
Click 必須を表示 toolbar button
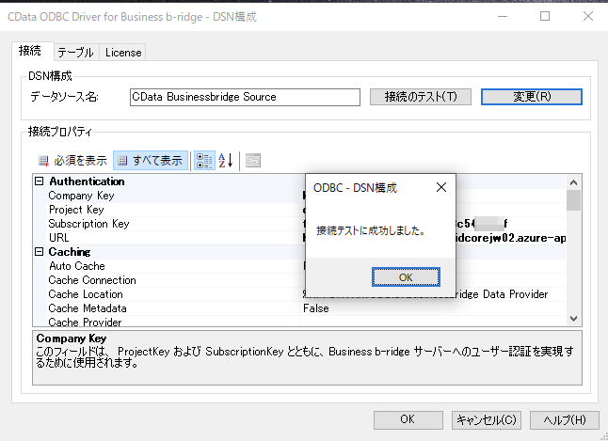coord(72,161)
